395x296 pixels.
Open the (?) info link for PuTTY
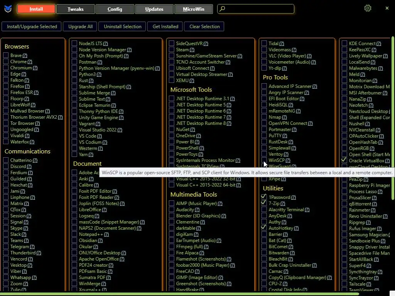[285, 136]
